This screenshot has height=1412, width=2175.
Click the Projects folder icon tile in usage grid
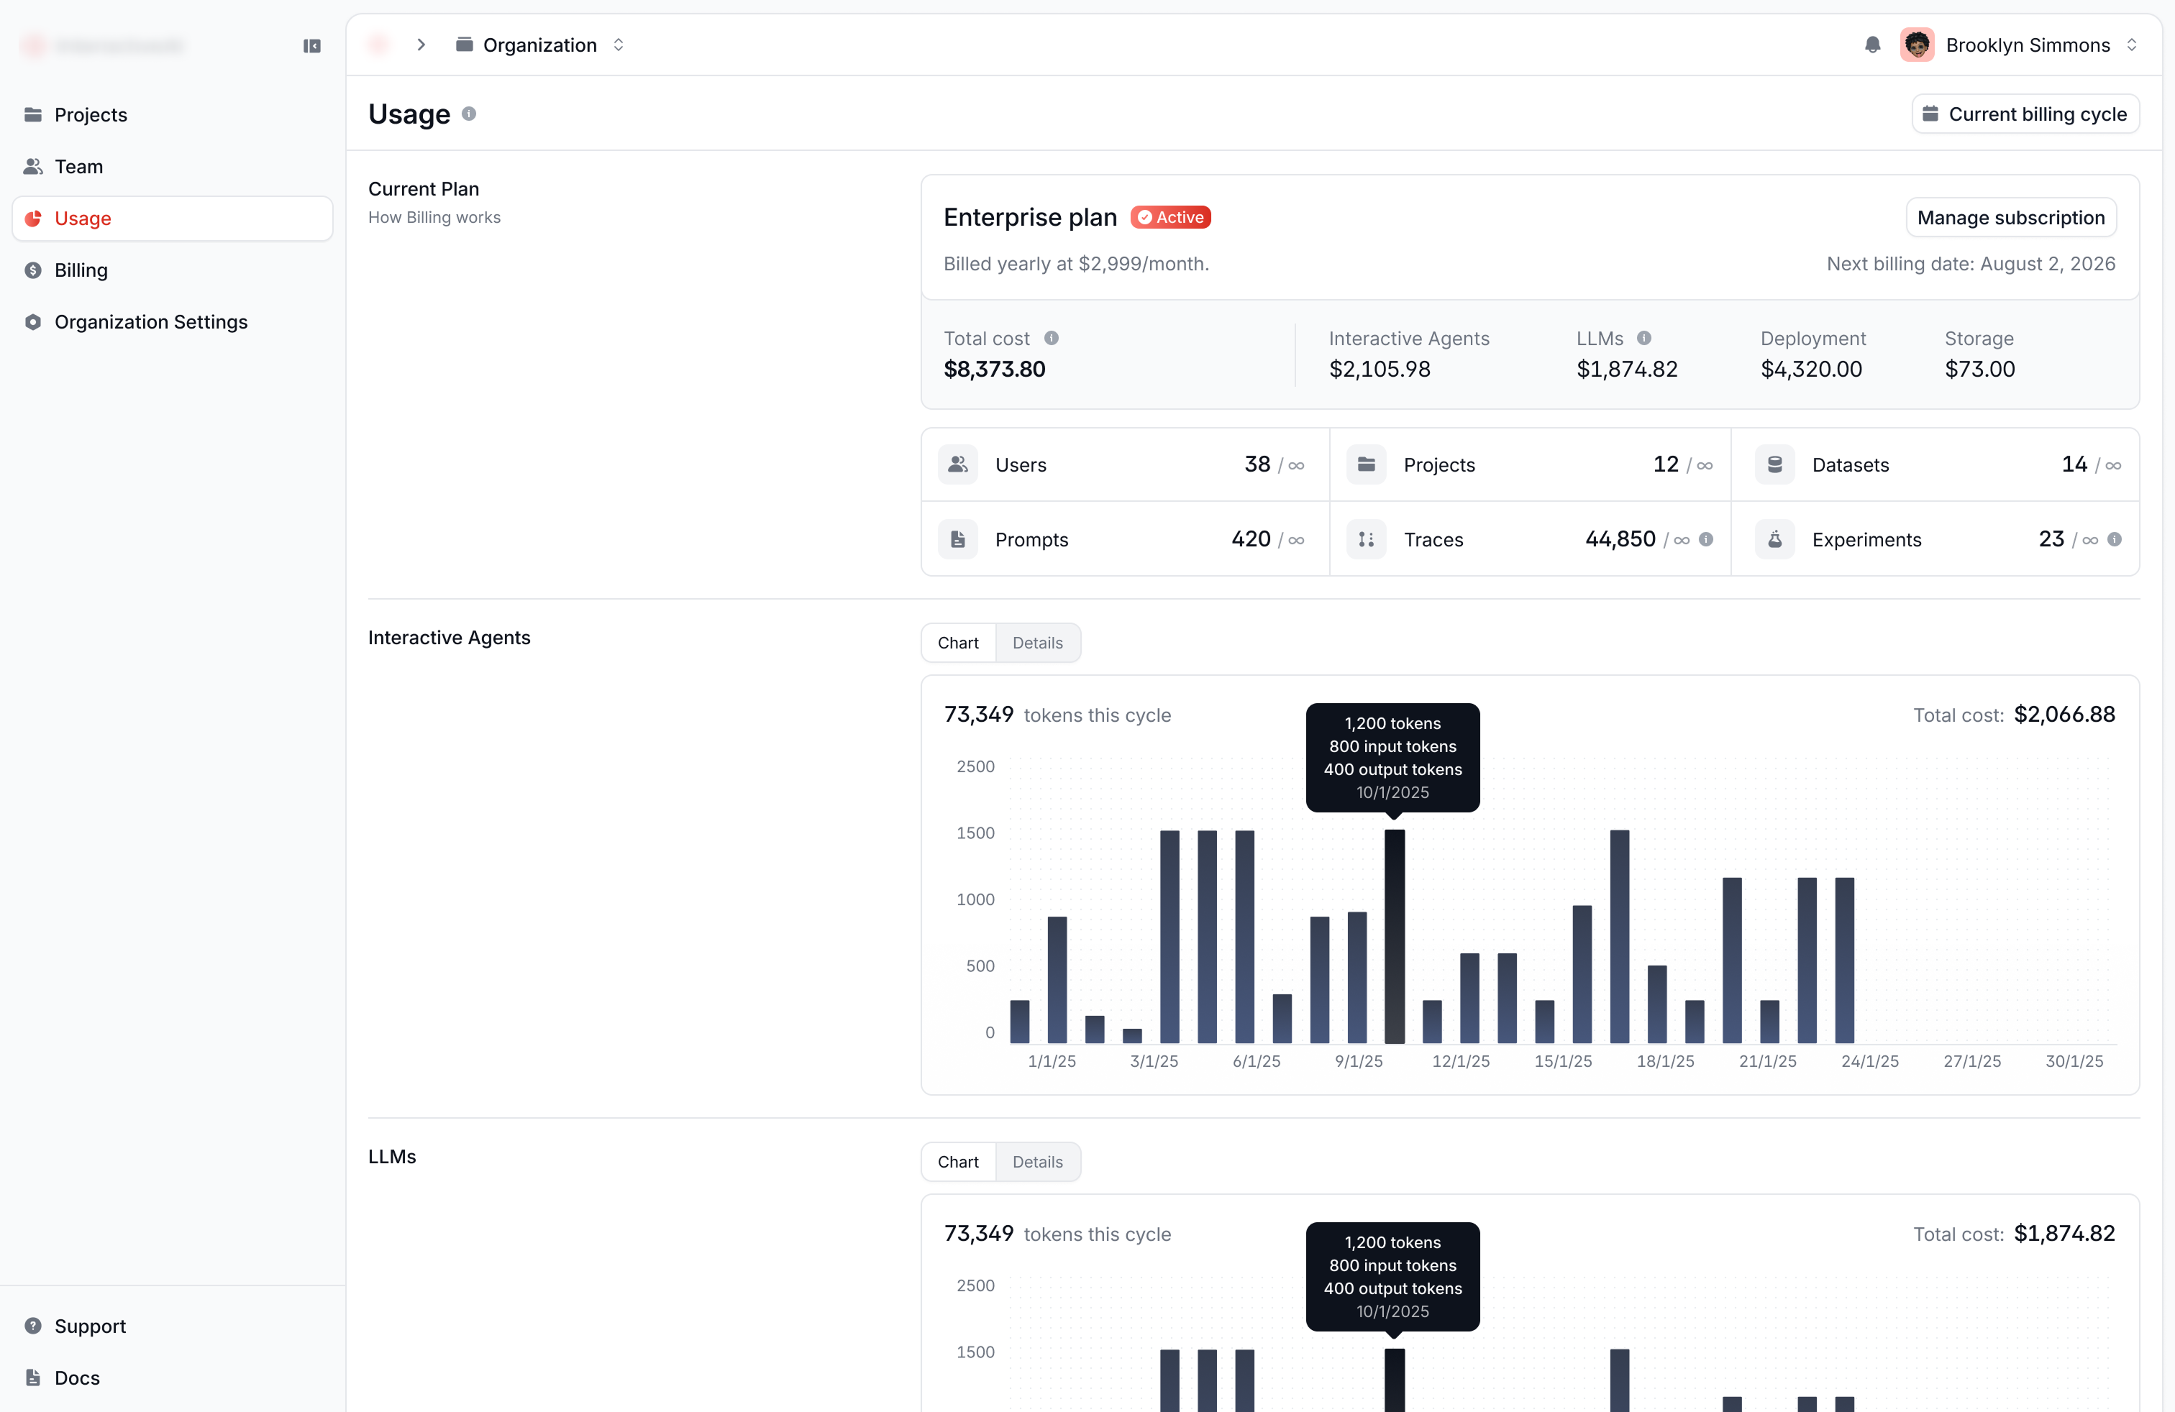click(x=1367, y=465)
